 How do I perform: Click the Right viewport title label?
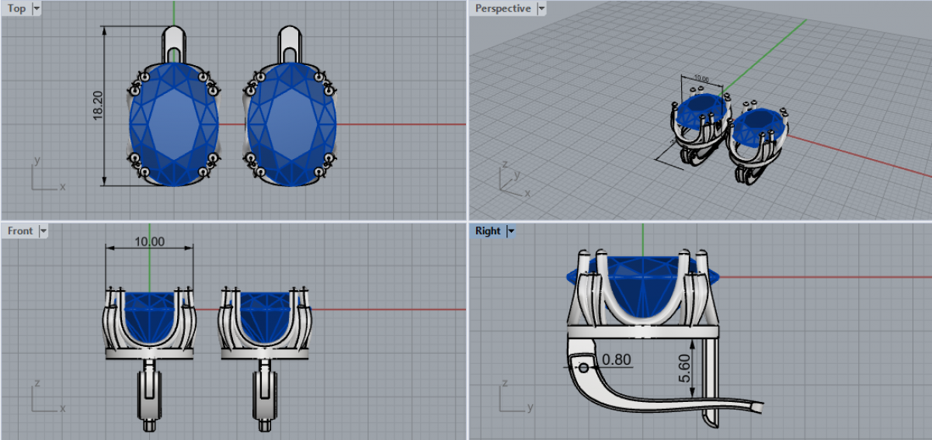click(x=488, y=230)
